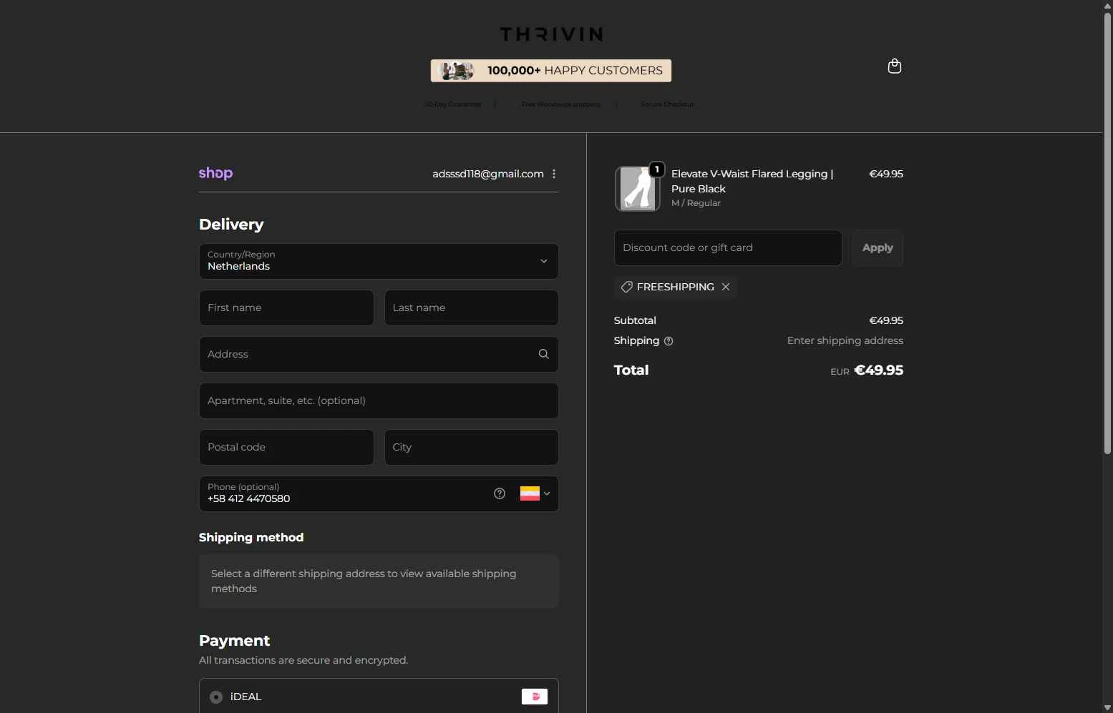Open the legging product thumbnail
The image size is (1113, 713).
click(637, 188)
